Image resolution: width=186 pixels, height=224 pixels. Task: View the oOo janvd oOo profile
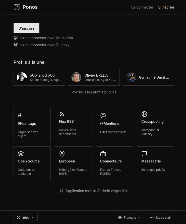(x=39, y=77)
